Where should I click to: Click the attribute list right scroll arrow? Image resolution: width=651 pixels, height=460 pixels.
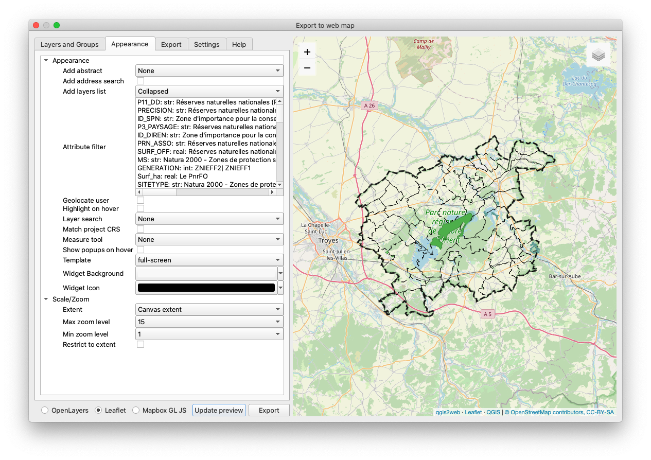coord(272,192)
